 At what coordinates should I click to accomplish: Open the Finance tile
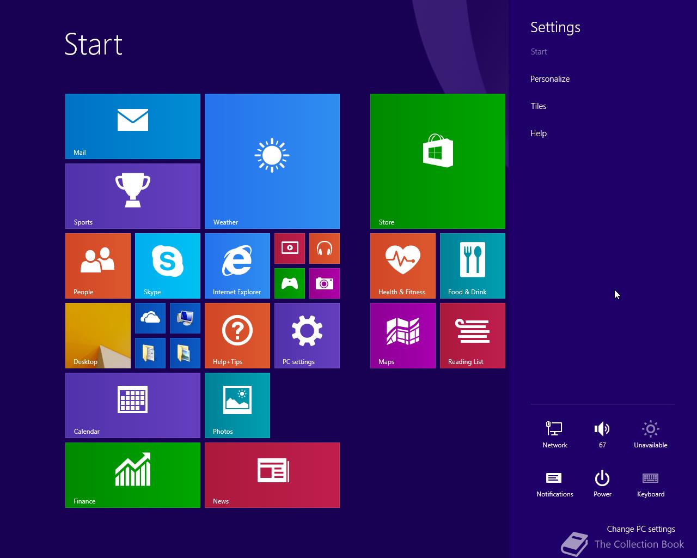133,475
